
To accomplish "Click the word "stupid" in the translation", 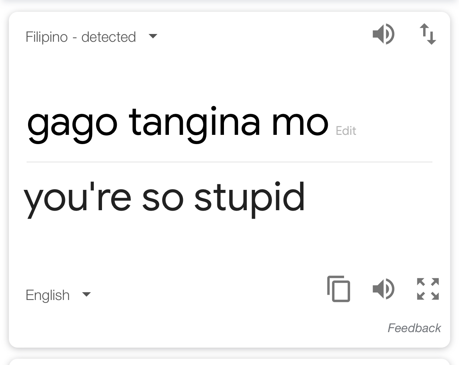I will [x=250, y=199].
